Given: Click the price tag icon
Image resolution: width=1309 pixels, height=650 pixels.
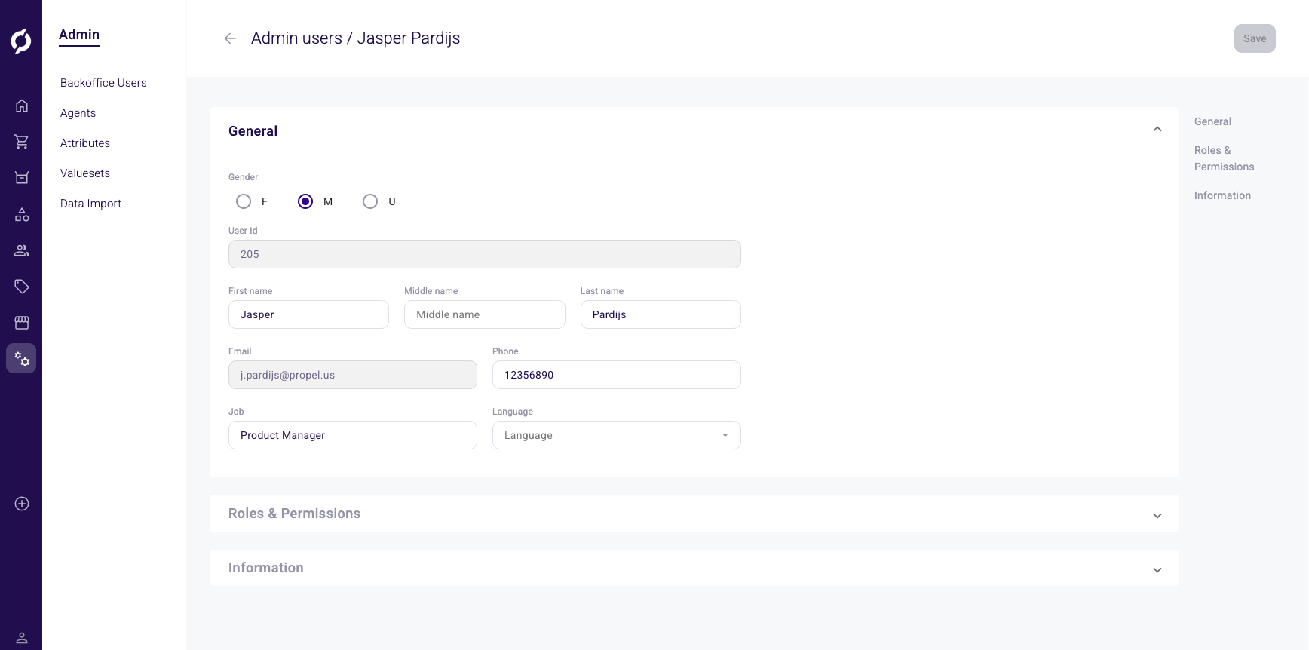Looking at the screenshot, I should pyautogui.click(x=22, y=287).
